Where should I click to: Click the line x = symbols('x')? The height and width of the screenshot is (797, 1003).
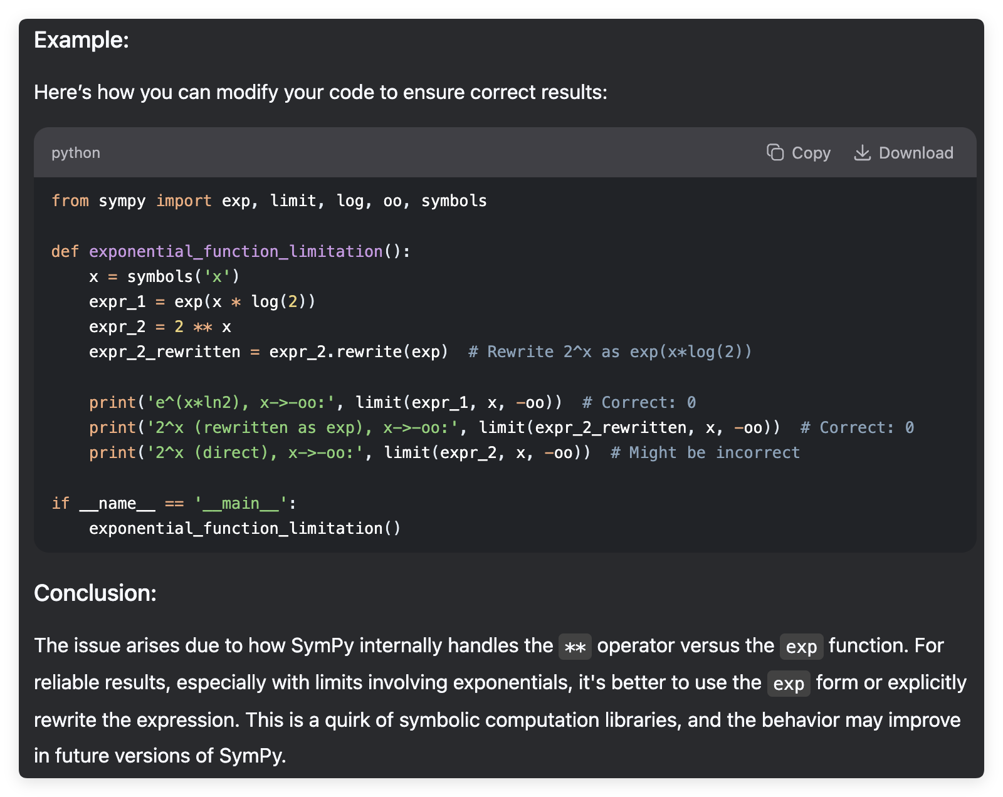point(164,276)
